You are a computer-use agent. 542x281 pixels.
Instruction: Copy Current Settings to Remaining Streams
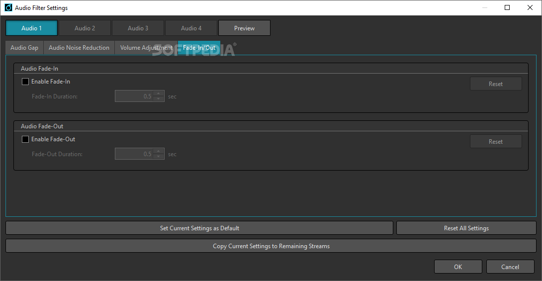[271, 246]
